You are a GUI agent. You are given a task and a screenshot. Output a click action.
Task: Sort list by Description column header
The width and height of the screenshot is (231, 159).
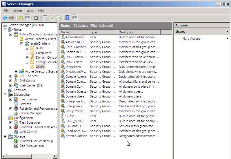coord(139,32)
